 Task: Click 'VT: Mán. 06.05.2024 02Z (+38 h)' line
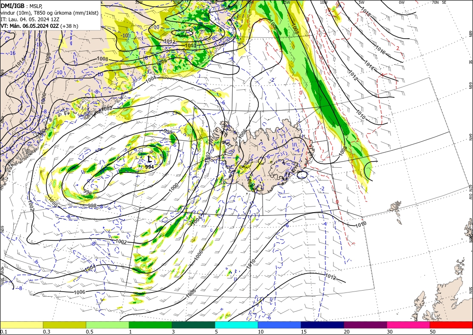(x=39, y=26)
